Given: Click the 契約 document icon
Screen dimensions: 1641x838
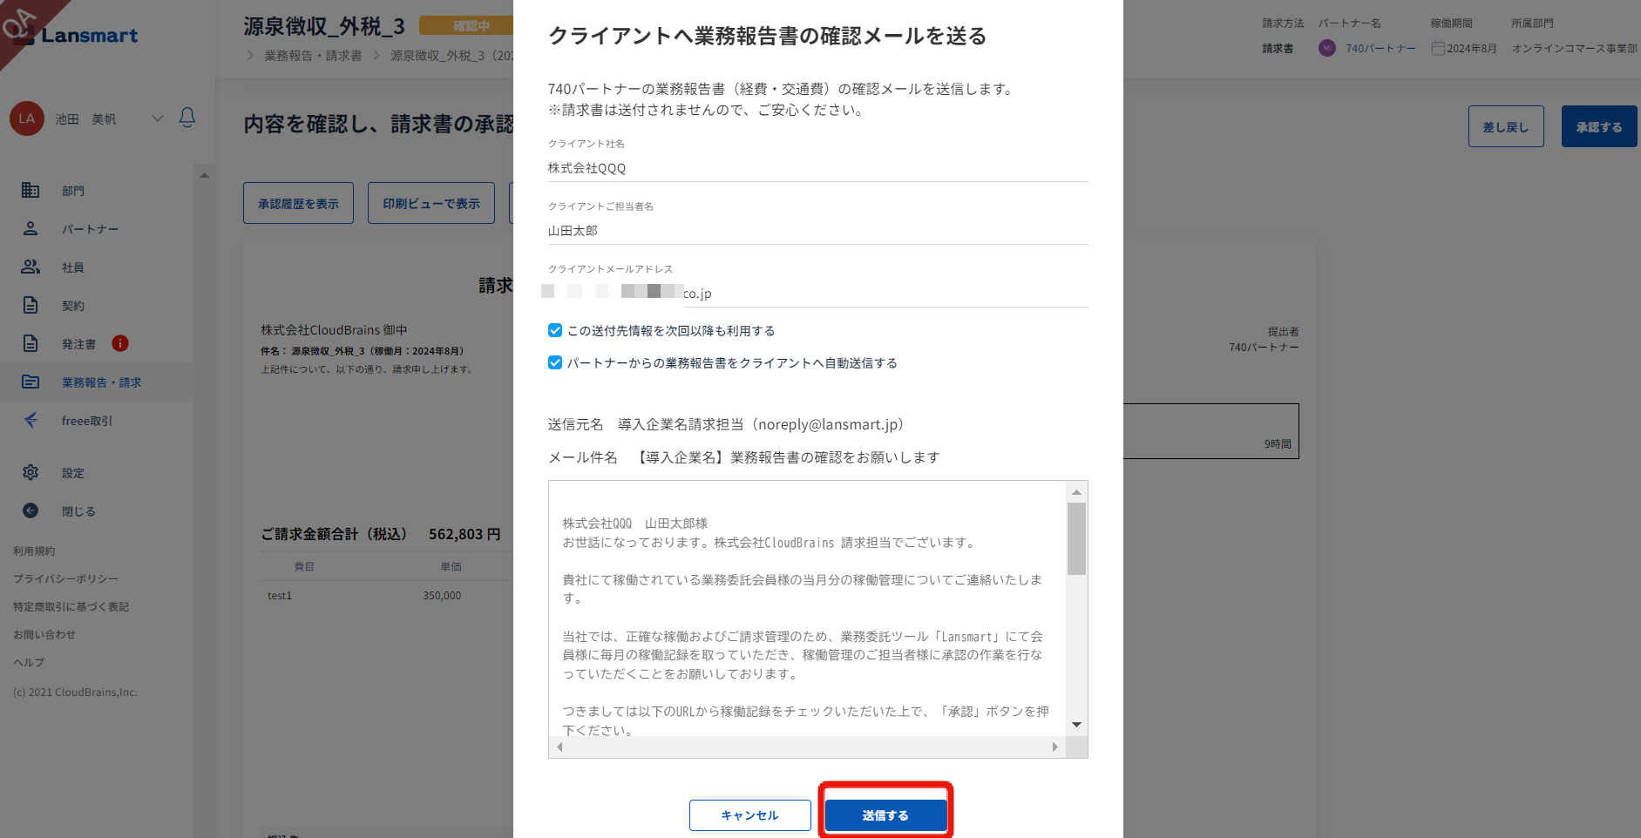Looking at the screenshot, I should click(x=31, y=305).
